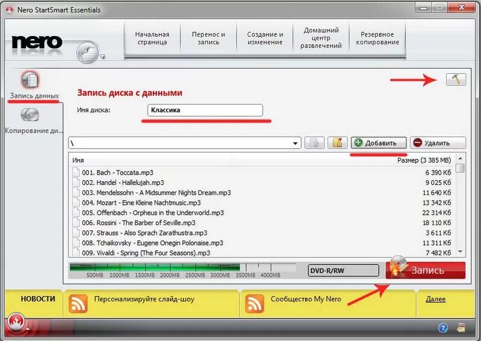The image size is (481, 341).
Task: Select 003. Mendelssohn - A Midsummer Nights Dream.mp3
Action: (x=156, y=193)
